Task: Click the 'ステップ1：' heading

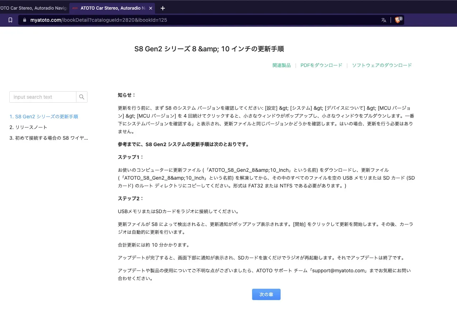Action: (131, 157)
